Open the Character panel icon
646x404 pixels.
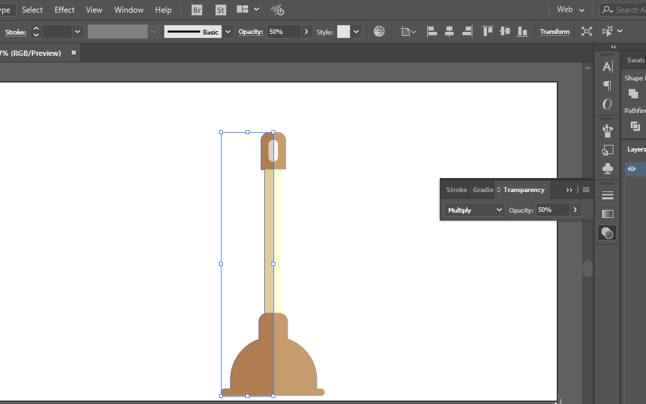[x=607, y=66]
